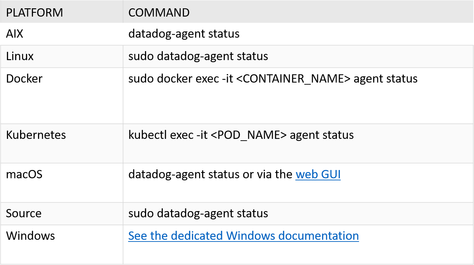This screenshot has height=265, width=474.
Task: Select the Kubernetes platform cell
Action: click(x=36, y=135)
